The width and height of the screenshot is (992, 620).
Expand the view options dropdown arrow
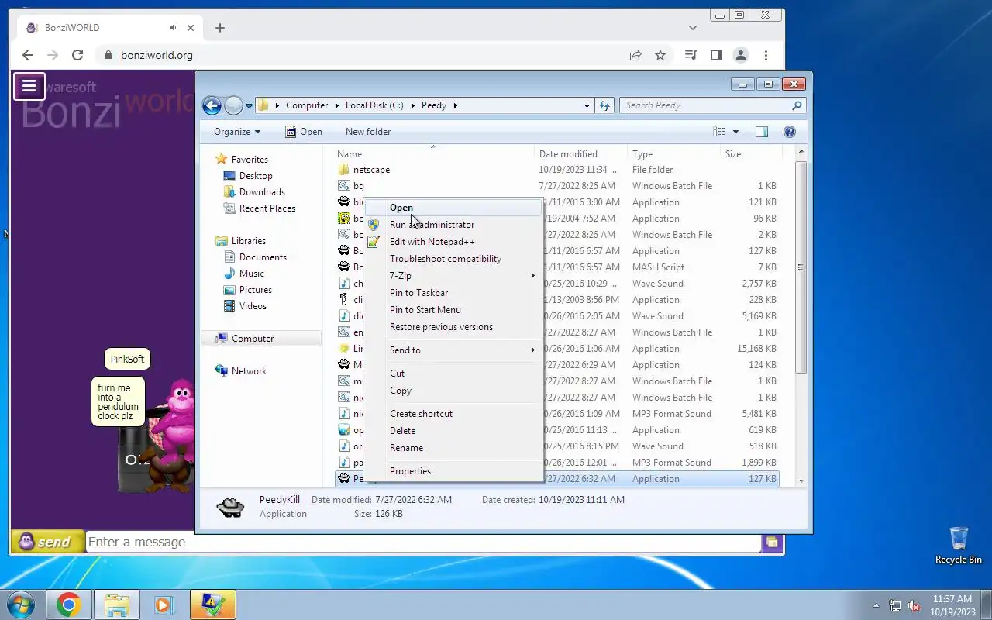click(x=735, y=132)
